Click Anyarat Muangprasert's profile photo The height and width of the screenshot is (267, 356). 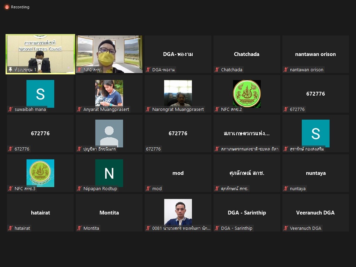(109, 93)
